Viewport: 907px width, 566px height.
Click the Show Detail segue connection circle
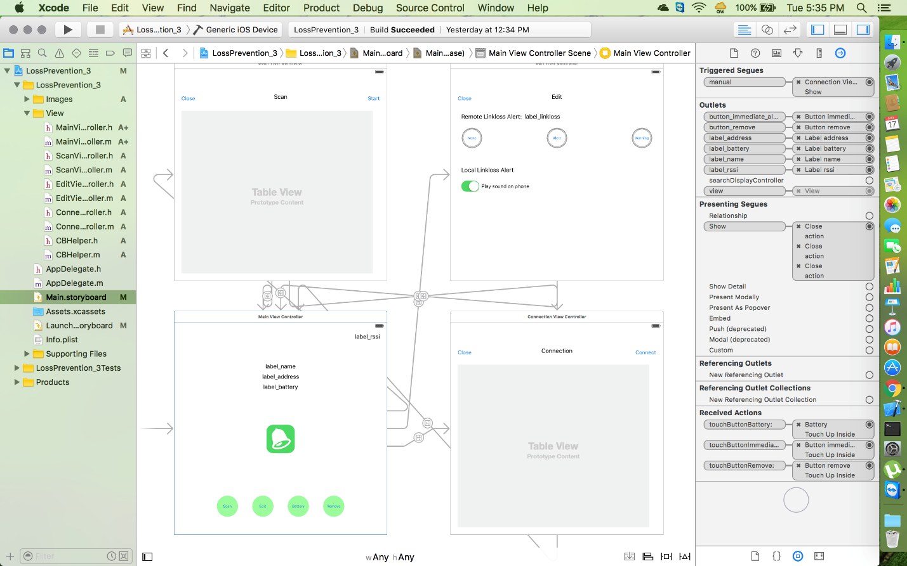pos(869,286)
